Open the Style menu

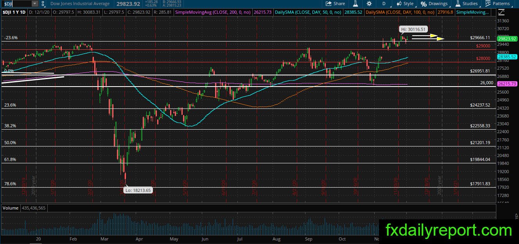[405, 4]
